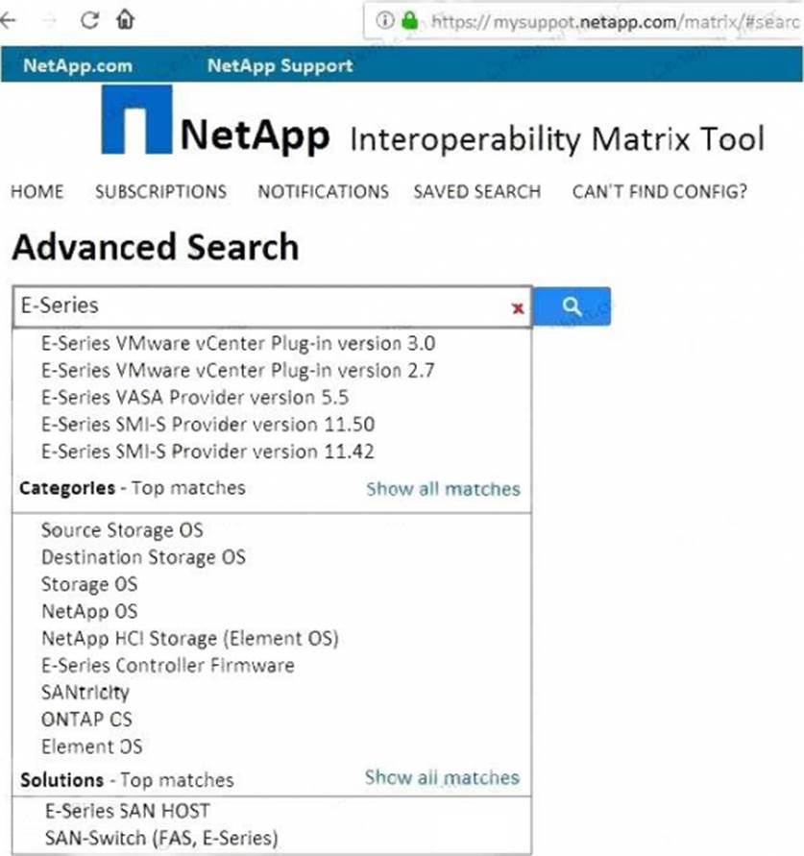Click the NetApp Support link
The height and width of the screenshot is (856, 804).
280,66
